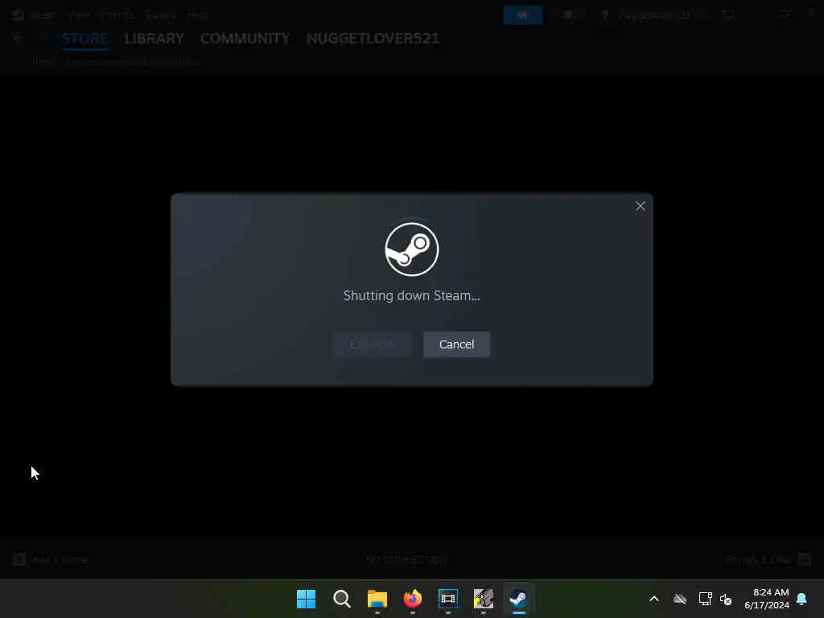Open the NUGGETLOVER521 profile tab
824x618 pixels.
pos(373,39)
